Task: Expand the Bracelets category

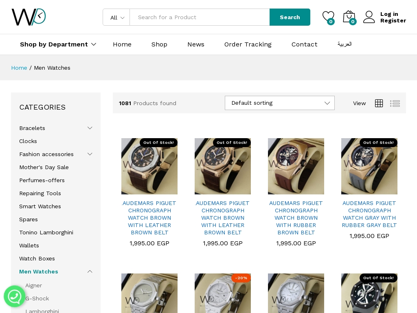Action: tap(90, 128)
